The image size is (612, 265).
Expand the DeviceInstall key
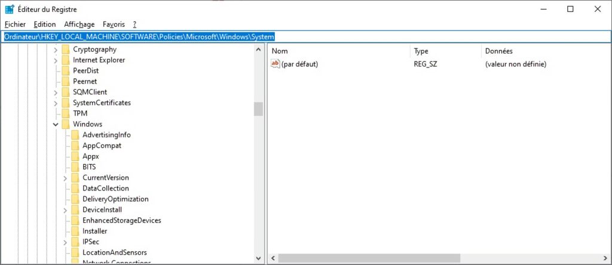click(65, 210)
